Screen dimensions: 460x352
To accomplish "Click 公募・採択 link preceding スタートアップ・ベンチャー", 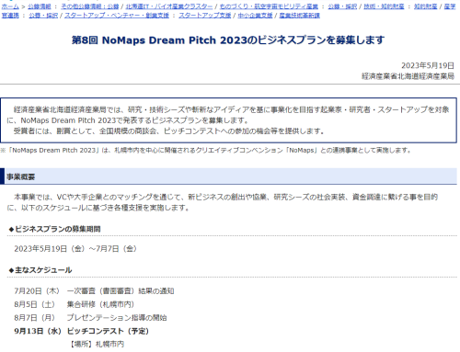I will click(x=43, y=15).
